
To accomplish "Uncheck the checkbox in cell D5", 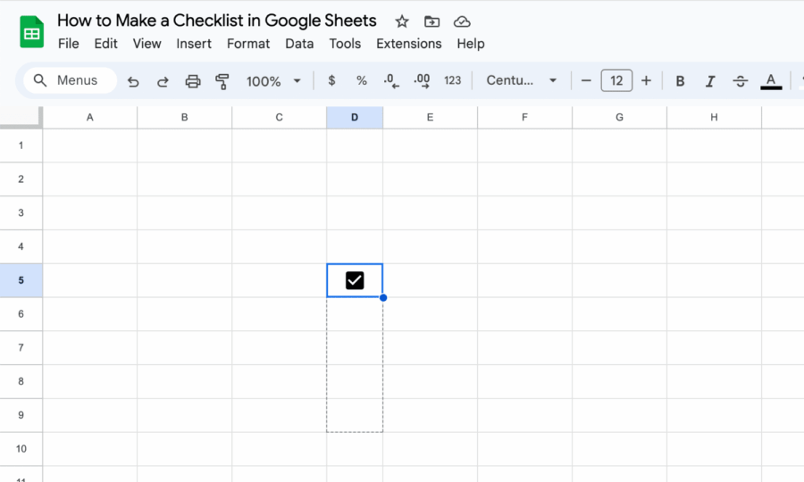I will pos(355,280).
